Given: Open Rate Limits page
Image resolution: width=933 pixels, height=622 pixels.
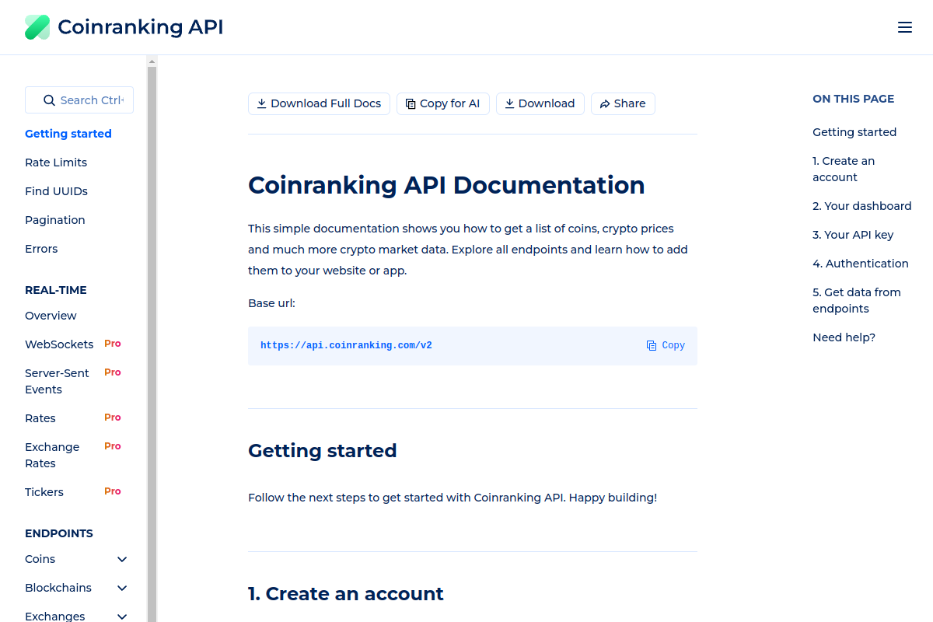Looking at the screenshot, I should tap(56, 162).
